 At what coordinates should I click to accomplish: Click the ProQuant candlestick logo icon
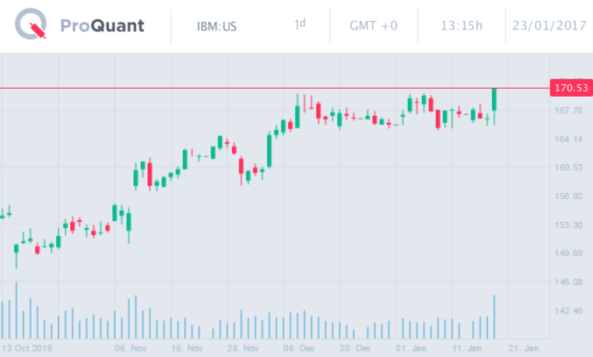[x=31, y=25]
